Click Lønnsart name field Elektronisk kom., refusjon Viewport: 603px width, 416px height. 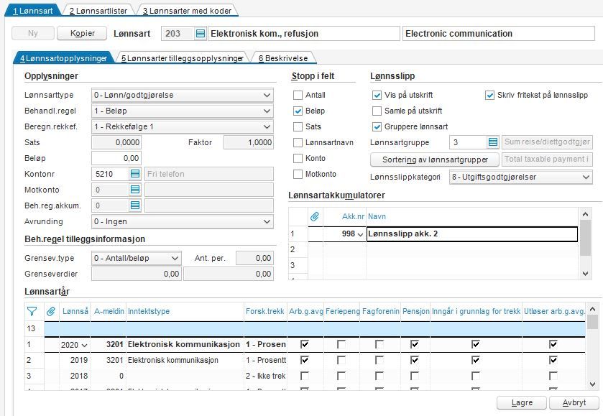click(x=304, y=34)
